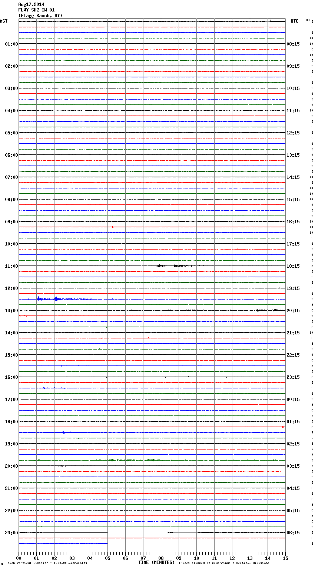The height and width of the screenshot is (568, 315).
Task: Click minute 15 on the bottom time axis
Action: pos(285,558)
